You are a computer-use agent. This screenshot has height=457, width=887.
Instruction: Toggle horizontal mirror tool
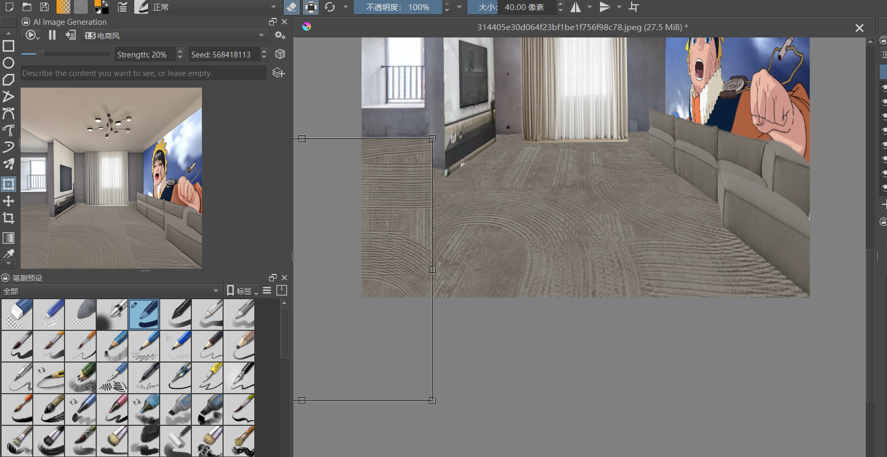[x=576, y=7]
